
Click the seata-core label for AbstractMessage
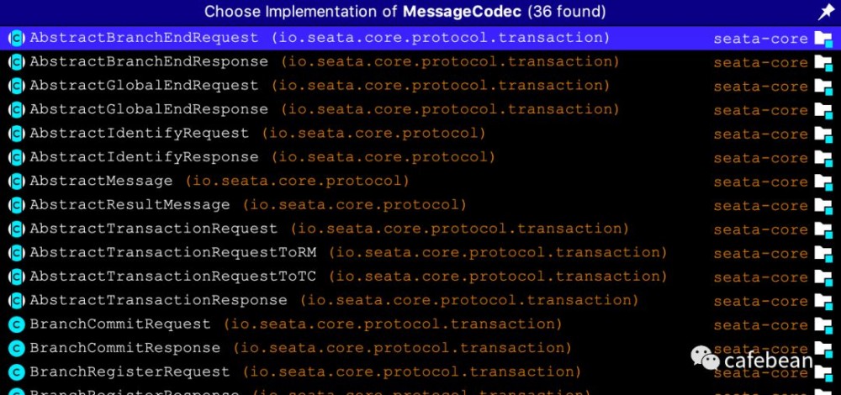point(760,182)
